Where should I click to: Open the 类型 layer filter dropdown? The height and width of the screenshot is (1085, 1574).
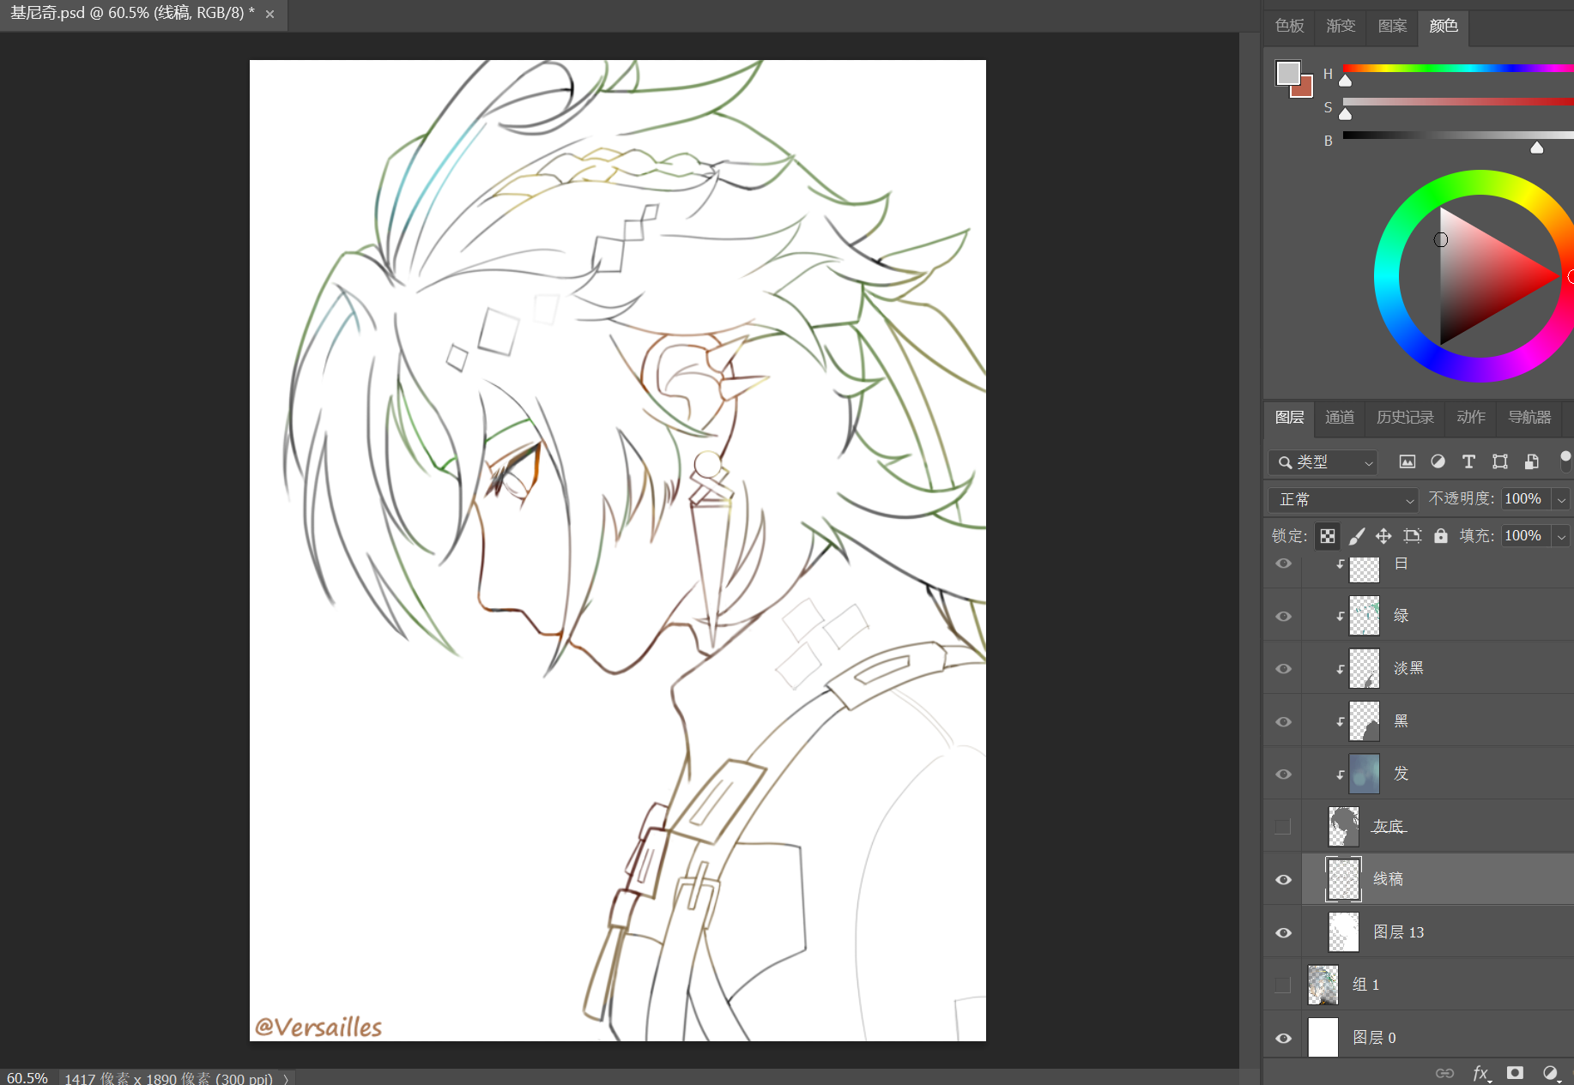tap(1323, 462)
